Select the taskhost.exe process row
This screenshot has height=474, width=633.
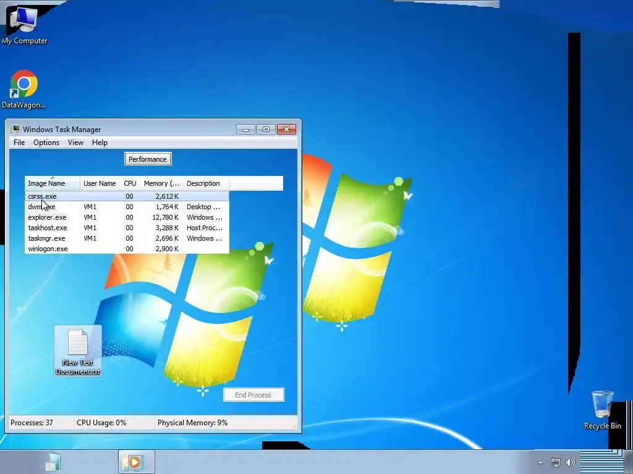pyautogui.click(x=127, y=228)
